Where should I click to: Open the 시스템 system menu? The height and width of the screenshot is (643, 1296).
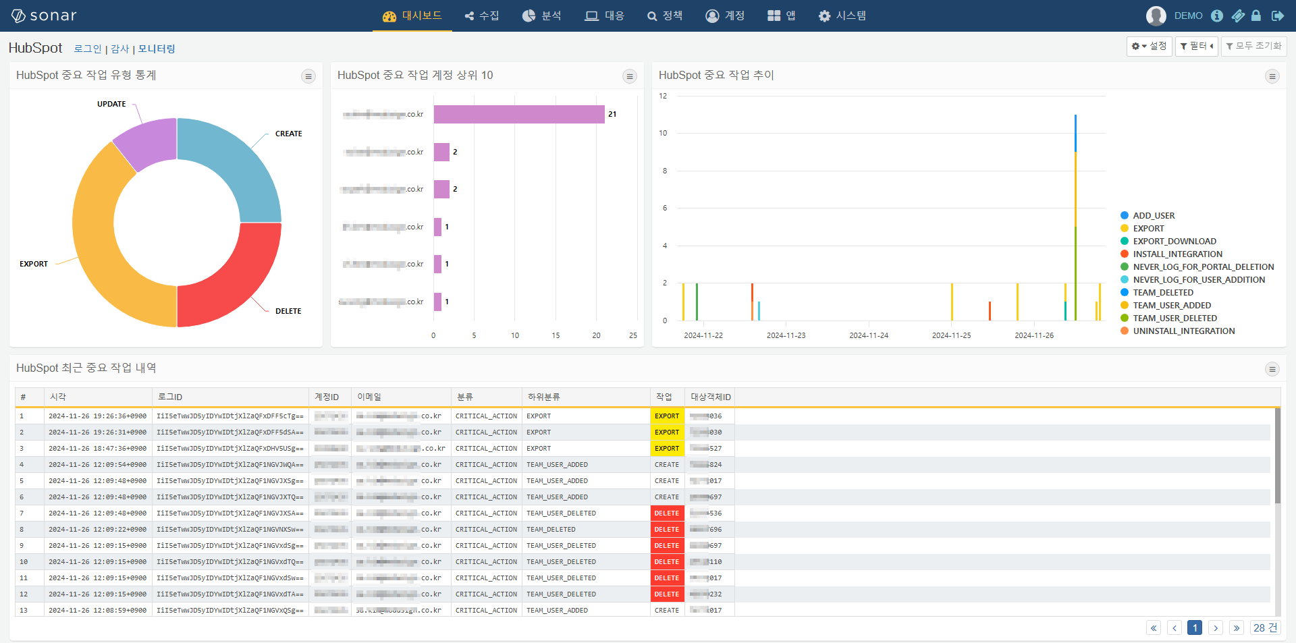[842, 16]
